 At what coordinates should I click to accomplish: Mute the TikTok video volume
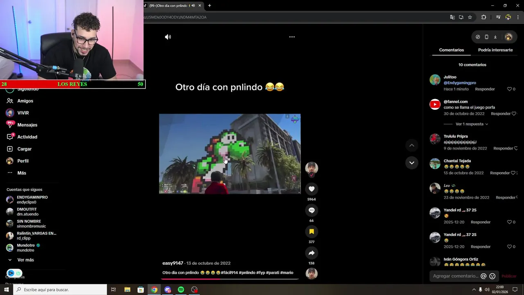[x=168, y=37]
